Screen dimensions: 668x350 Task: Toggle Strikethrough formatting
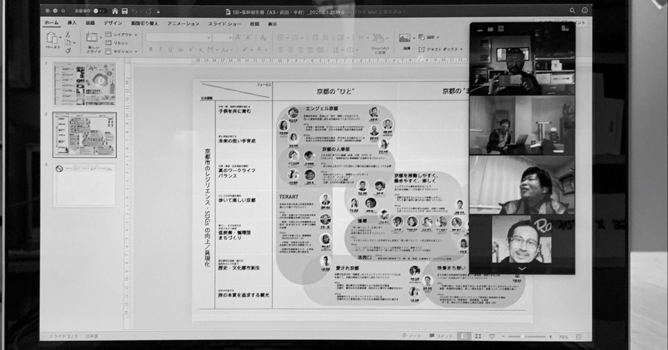[x=181, y=49]
